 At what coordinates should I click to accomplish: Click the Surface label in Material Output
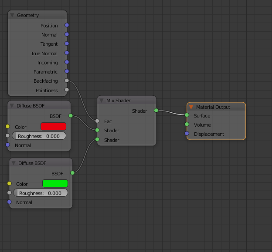tap(202, 116)
